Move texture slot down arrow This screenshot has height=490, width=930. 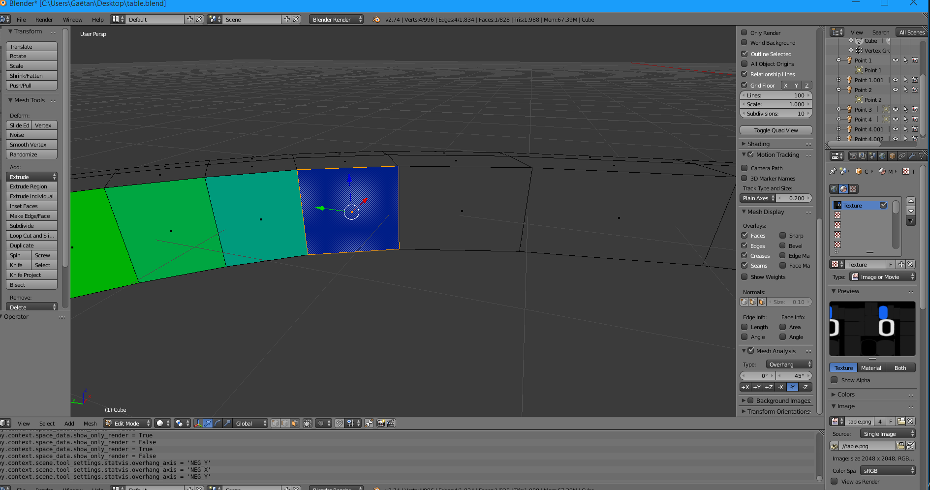pos(911,211)
